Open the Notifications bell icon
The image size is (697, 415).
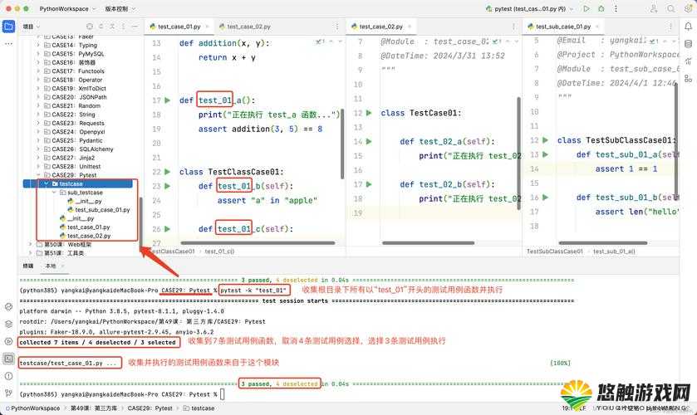[x=688, y=27]
